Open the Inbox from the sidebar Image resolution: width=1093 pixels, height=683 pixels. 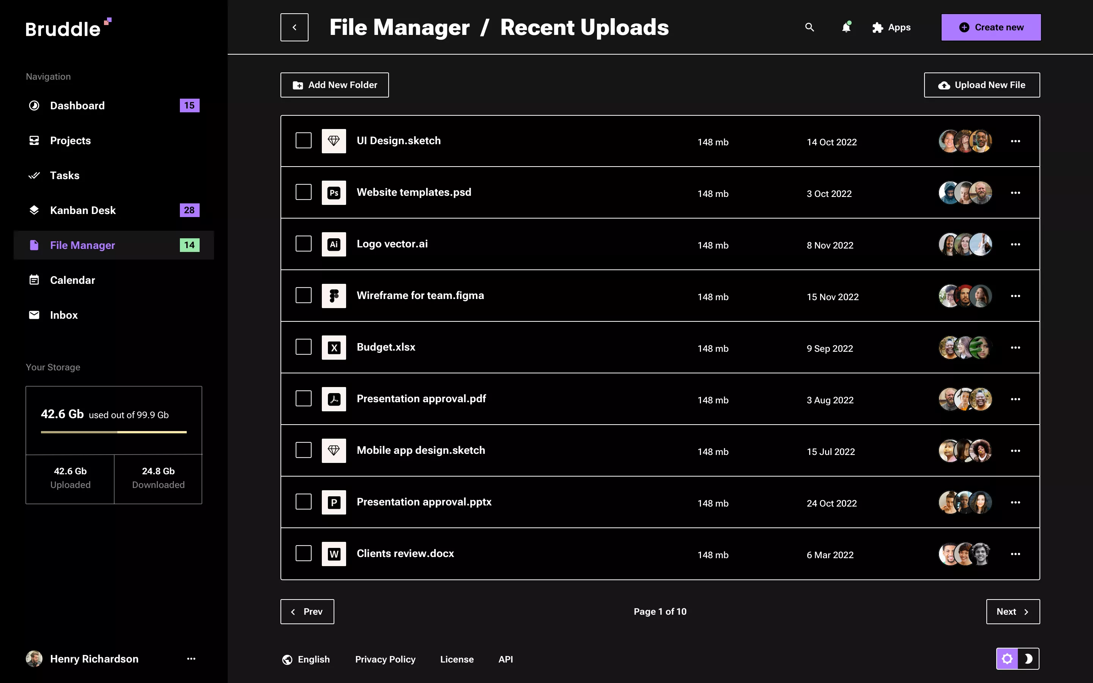[64, 315]
